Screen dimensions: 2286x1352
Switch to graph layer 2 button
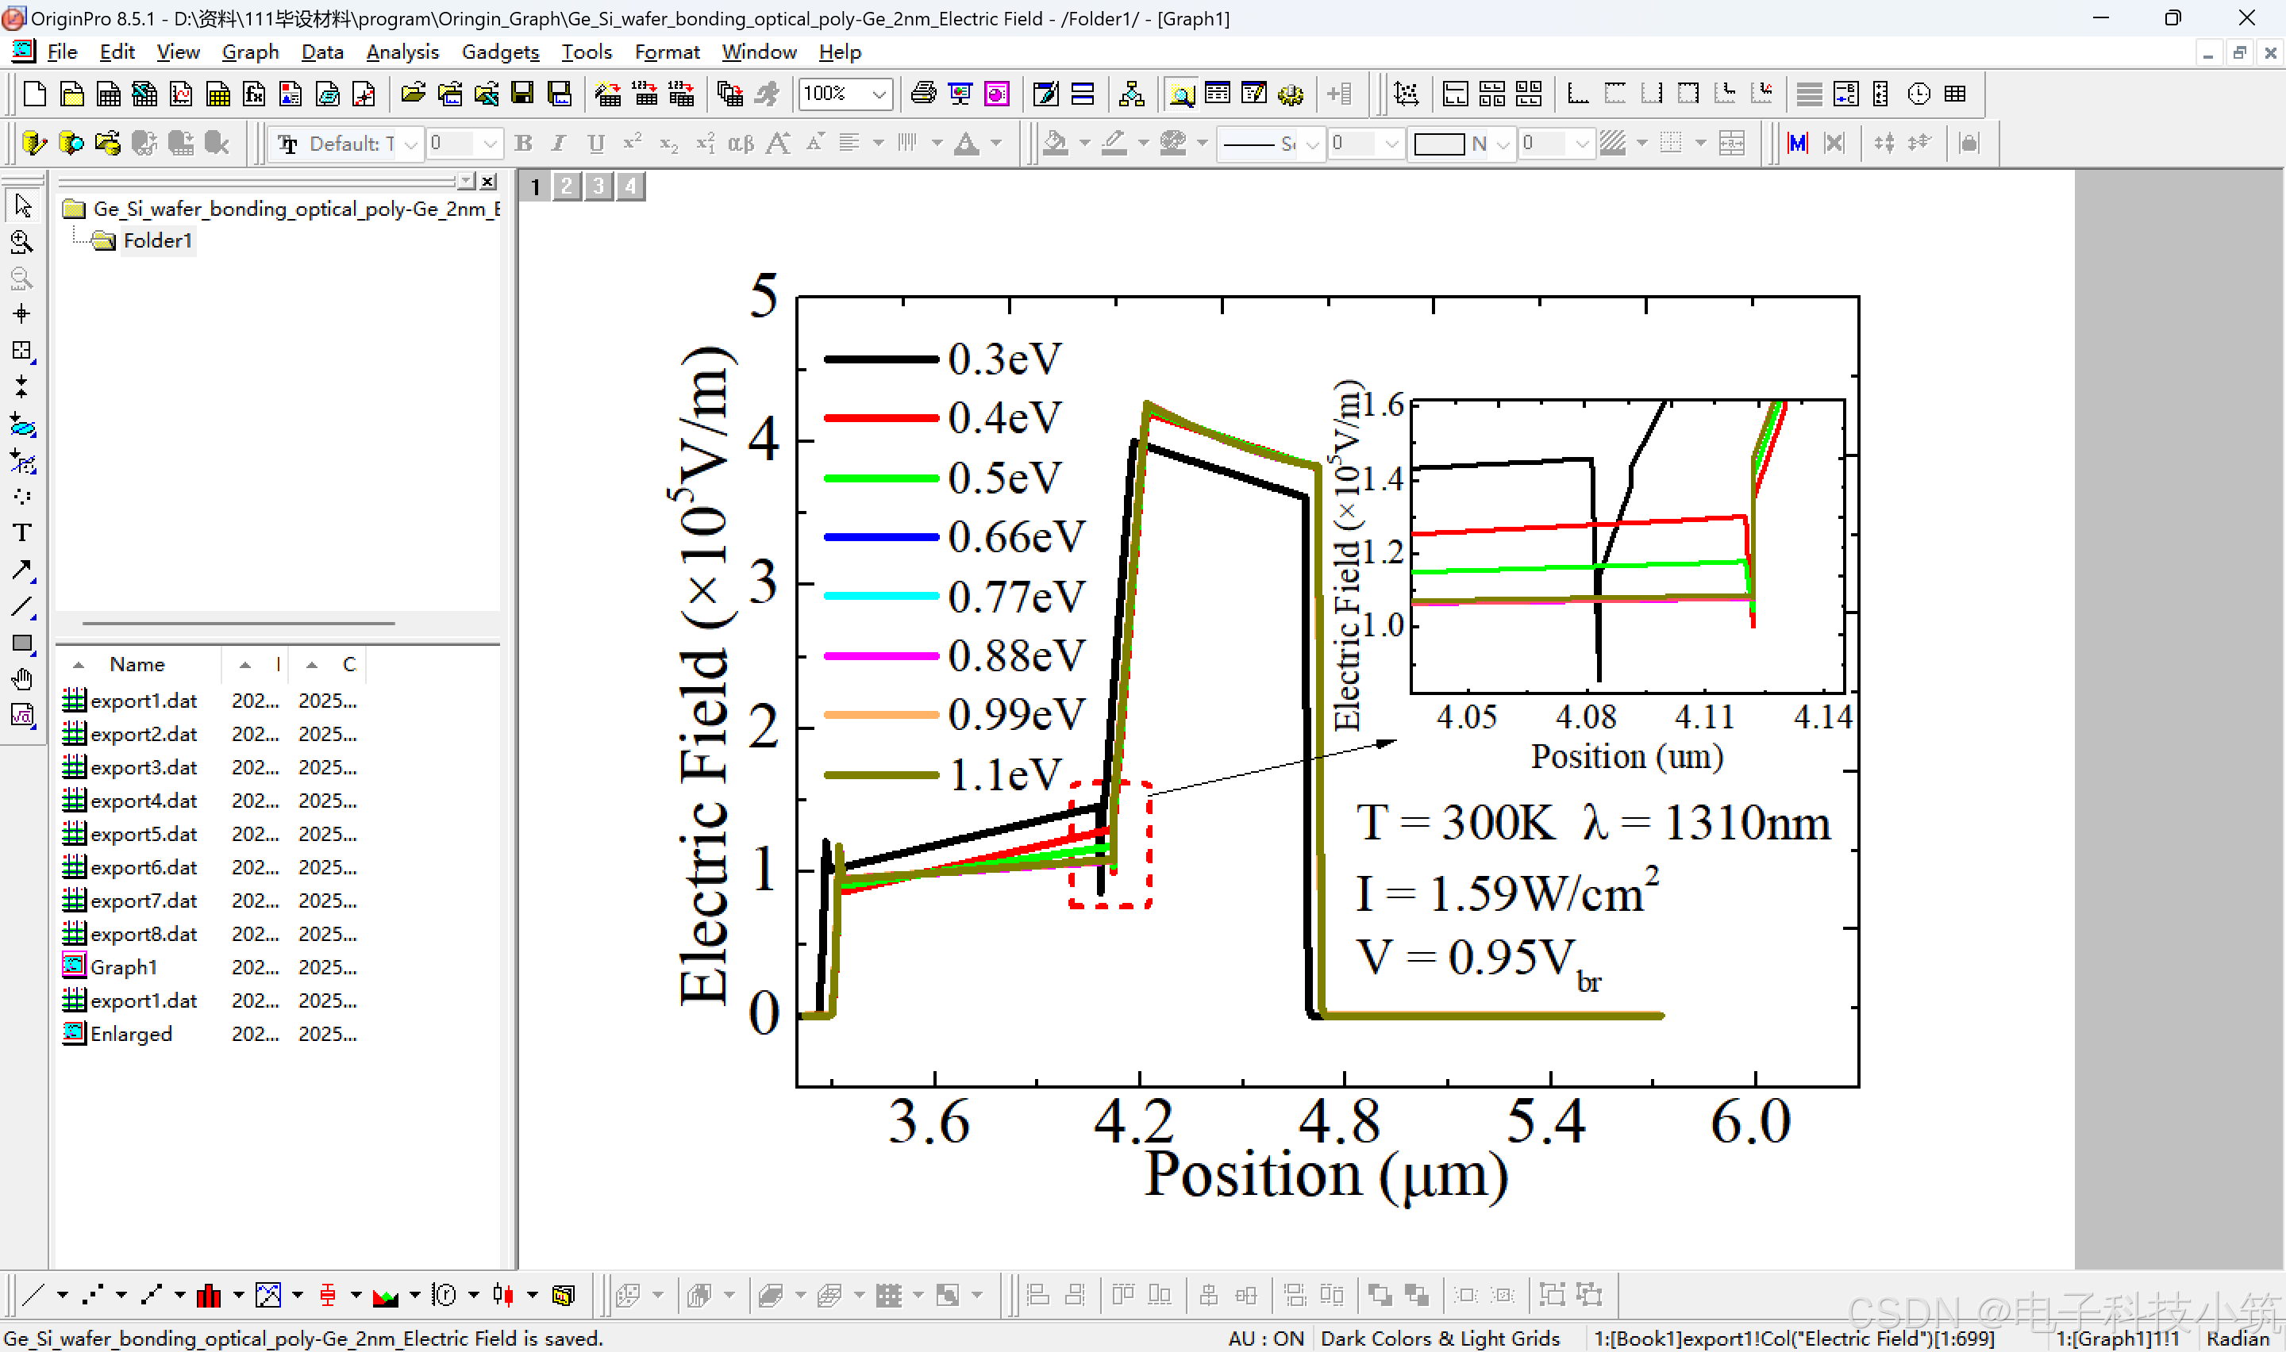click(567, 186)
